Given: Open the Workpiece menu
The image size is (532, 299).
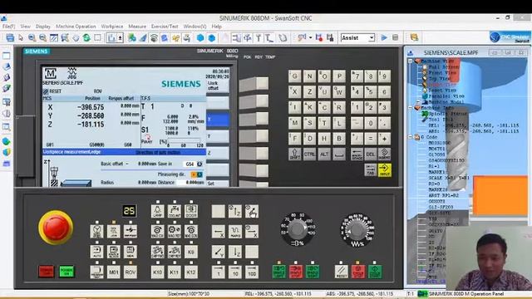Looking at the screenshot, I should pos(112,26).
